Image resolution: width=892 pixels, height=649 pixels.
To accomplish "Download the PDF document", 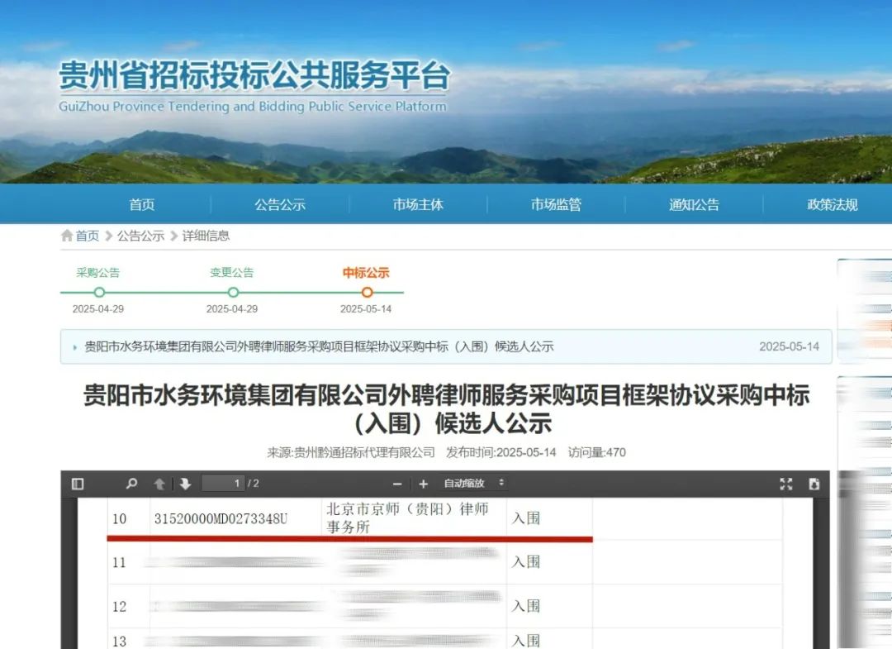I will pos(814,484).
